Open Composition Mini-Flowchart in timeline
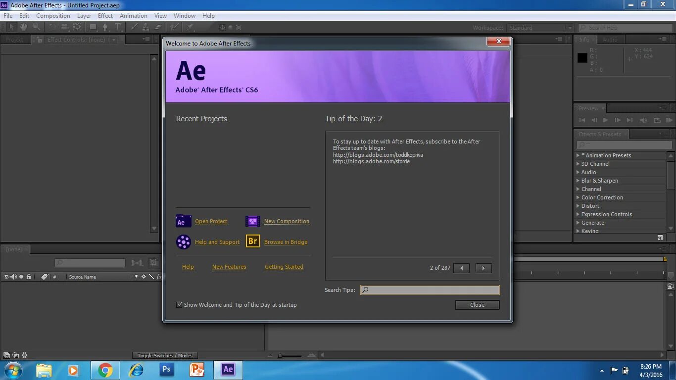Viewport: 676px width, 380px height. point(137,263)
